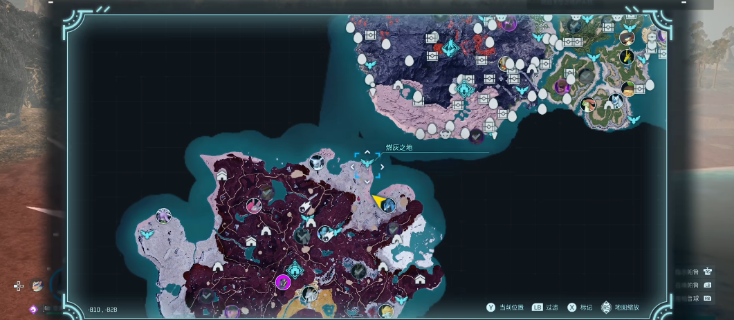The image size is (734, 320).
Task: Click the X marker prompt
Action: click(580, 308)
